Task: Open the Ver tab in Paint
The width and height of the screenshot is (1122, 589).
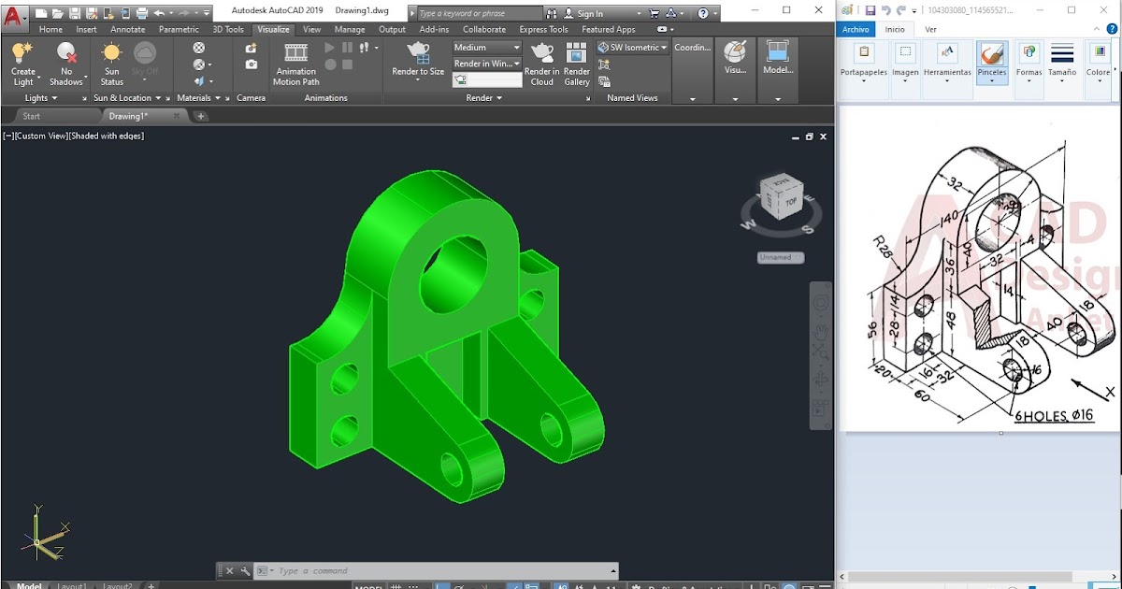Action: pyautogui.click(x=930, y=29)
